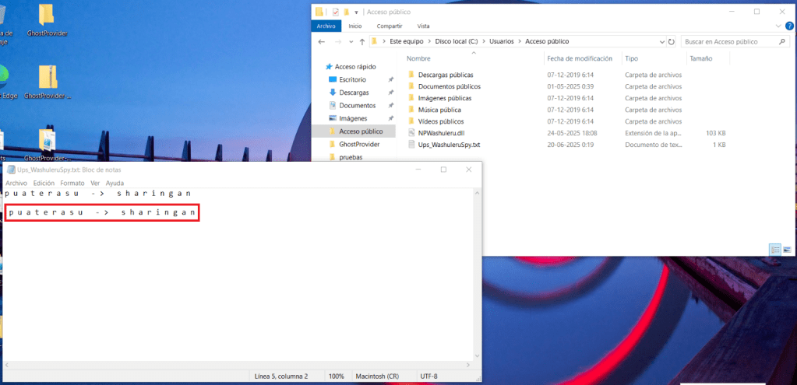
Task: Select Descargas in the Quick Access sidebar
Action: click(x=354, y=93)
